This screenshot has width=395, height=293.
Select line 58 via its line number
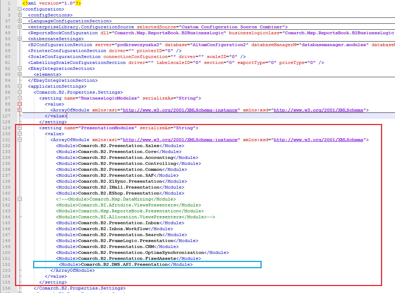[x=8, y=45]
